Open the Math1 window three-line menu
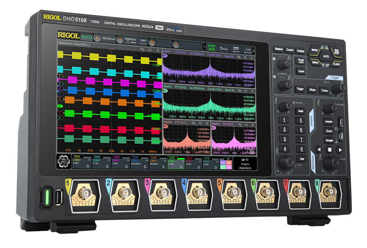 tap(245, 58)
